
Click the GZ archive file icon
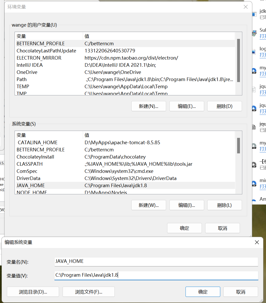pos(254,146)
